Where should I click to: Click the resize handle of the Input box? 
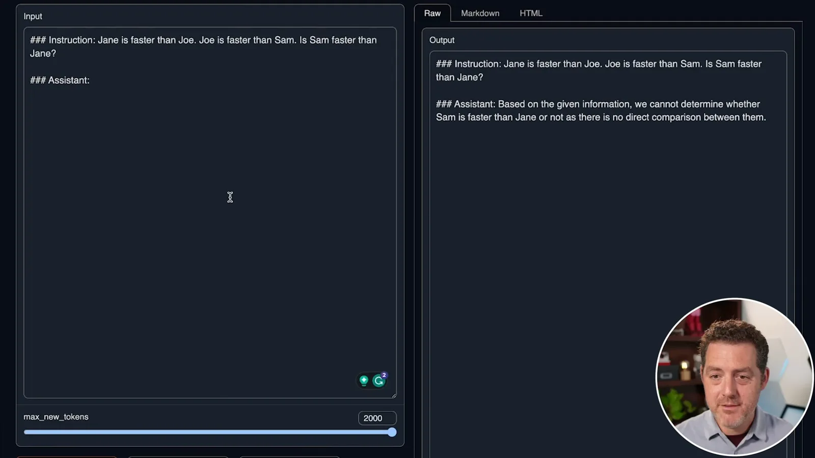[x=394, y=395]
